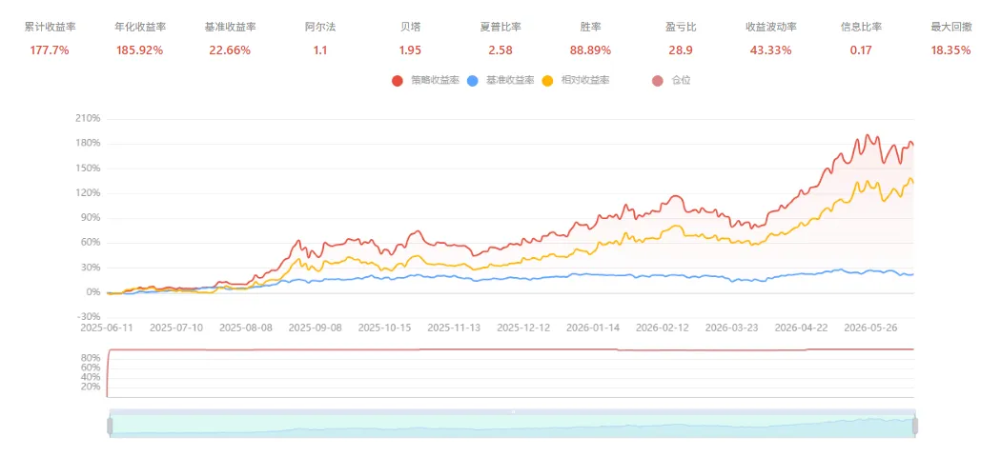Screen dimensions: 1001x457
Task: Click the 120% y-axis label
Action: pyautogui.click(x=89, y=193)
